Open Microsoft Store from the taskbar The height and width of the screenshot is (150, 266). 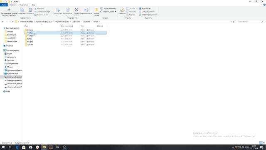(x=24, y=147)
